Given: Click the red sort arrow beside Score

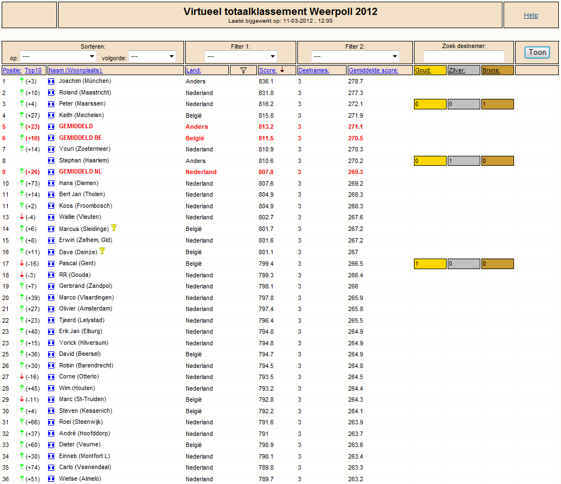Looking at the screenshot, I should pos(282,70).
